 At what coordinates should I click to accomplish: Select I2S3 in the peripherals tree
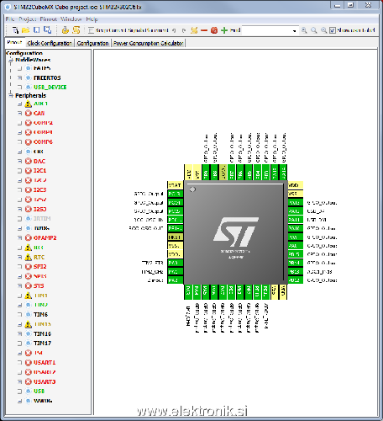(x=39, y=209)
